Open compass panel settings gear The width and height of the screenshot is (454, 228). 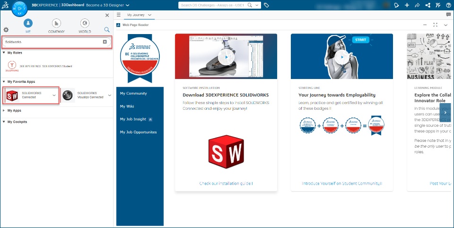click(x=6, y=29)
